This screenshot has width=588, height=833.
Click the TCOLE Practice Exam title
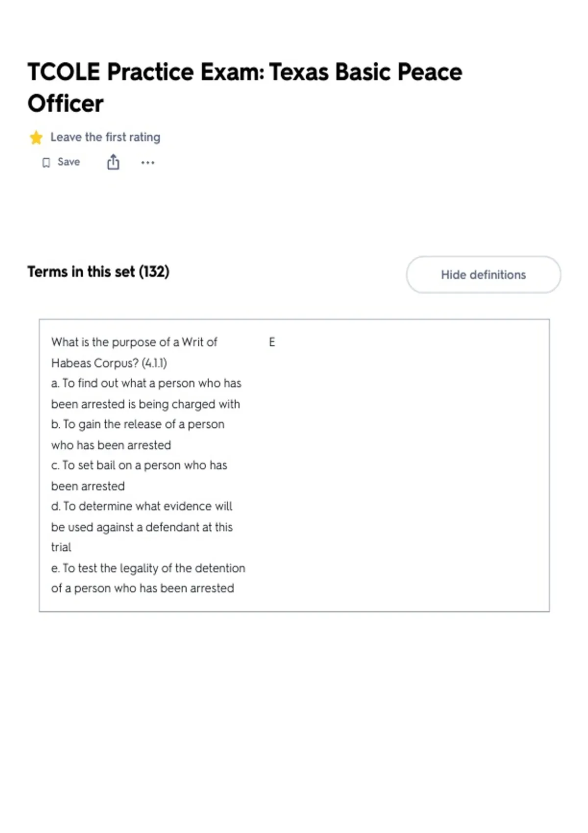(245, 87)
